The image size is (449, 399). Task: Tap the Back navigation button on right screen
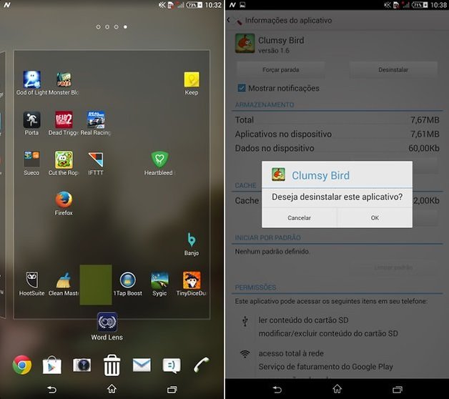(277, 389)
